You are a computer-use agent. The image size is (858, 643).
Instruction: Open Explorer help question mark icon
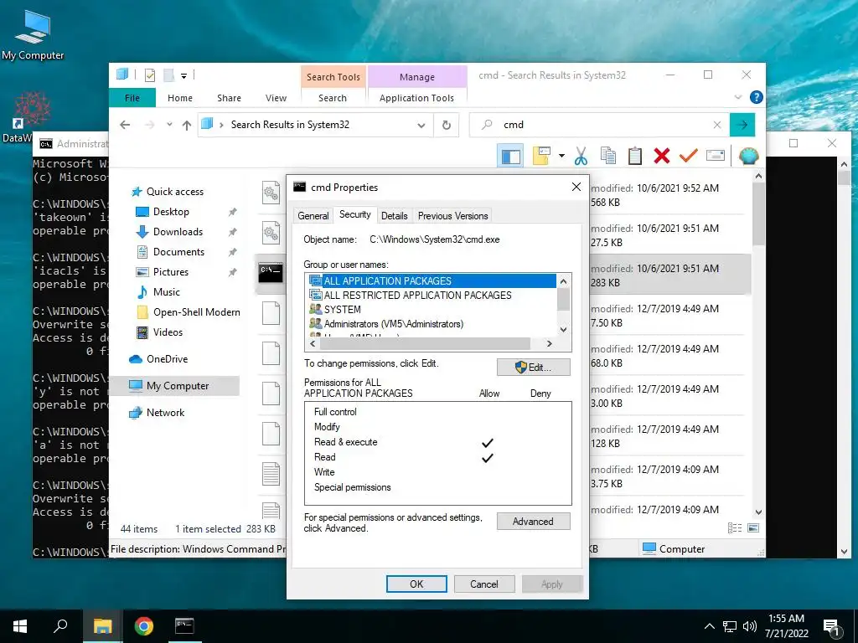coord(757,97)
